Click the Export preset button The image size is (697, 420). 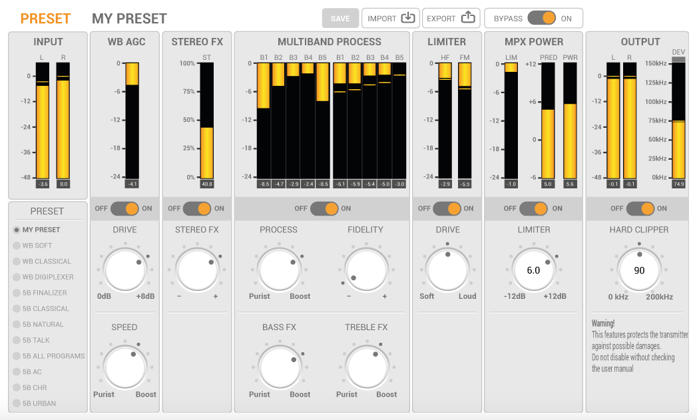click(451, 19)
